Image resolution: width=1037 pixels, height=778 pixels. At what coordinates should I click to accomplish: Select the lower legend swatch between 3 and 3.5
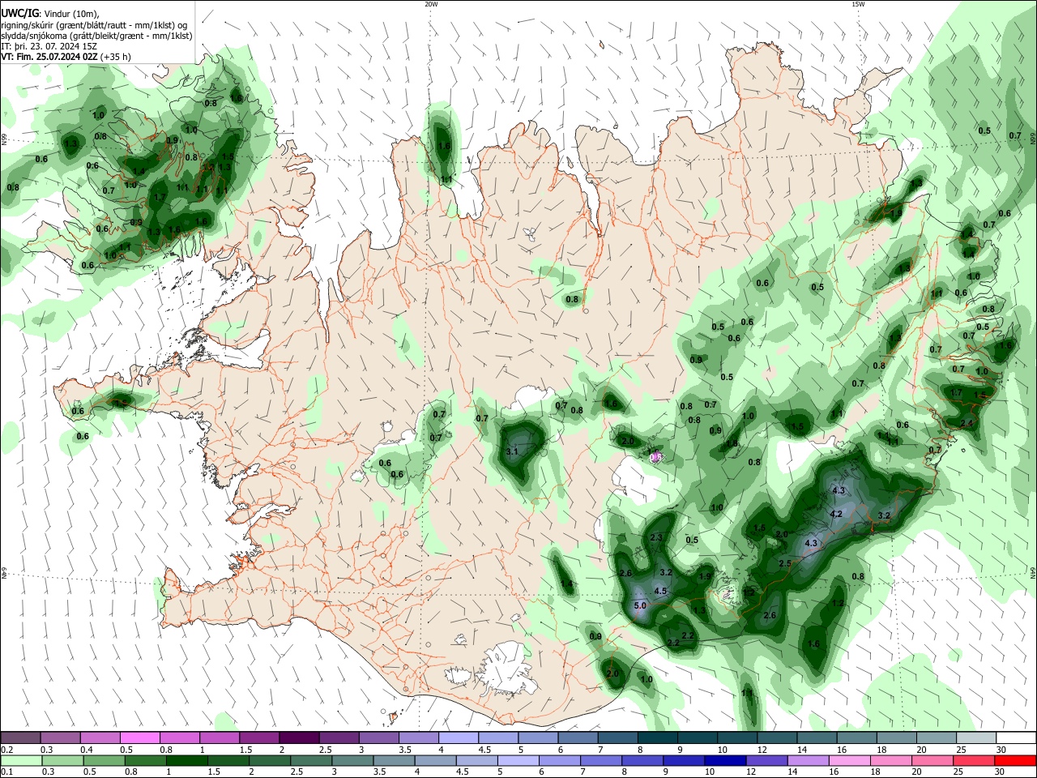(x=352, y=760)
